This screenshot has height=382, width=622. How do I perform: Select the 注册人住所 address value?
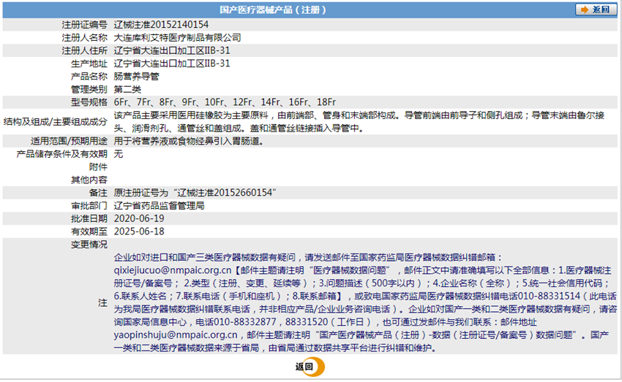[x=172, y=50]
